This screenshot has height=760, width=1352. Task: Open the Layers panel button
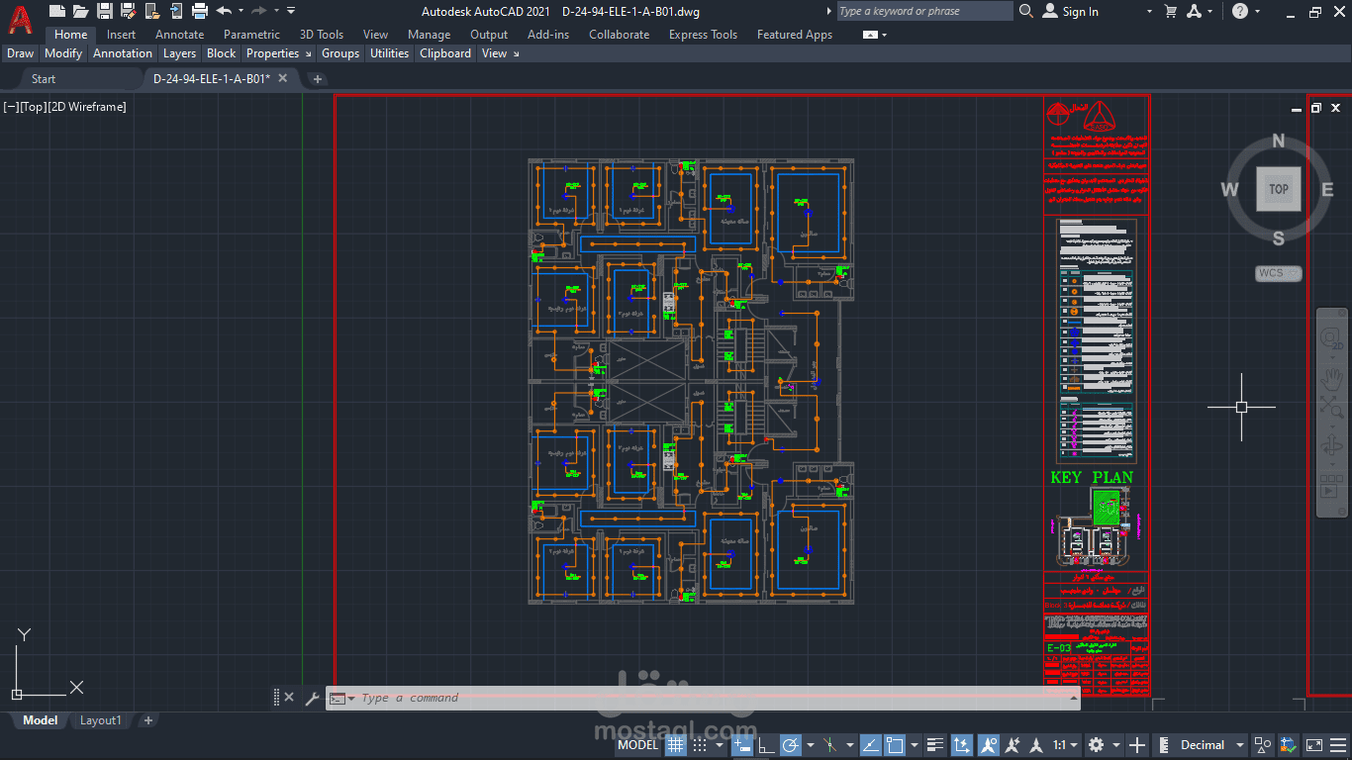pyautogui.click(x=179, y=53)
